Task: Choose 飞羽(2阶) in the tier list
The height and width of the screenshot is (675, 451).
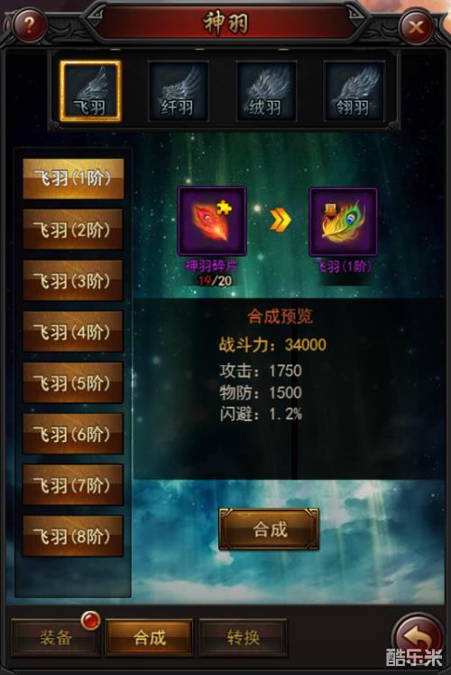Action: [73, 230]
